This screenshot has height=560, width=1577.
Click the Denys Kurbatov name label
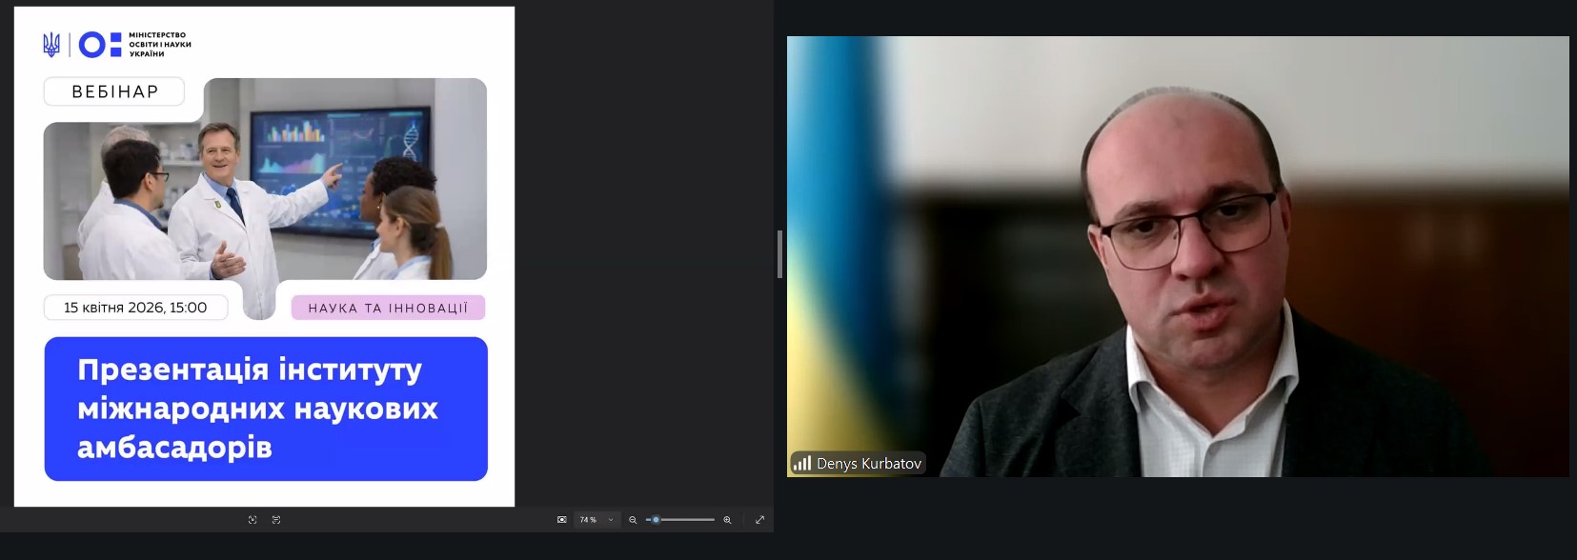tap(868, 464)
